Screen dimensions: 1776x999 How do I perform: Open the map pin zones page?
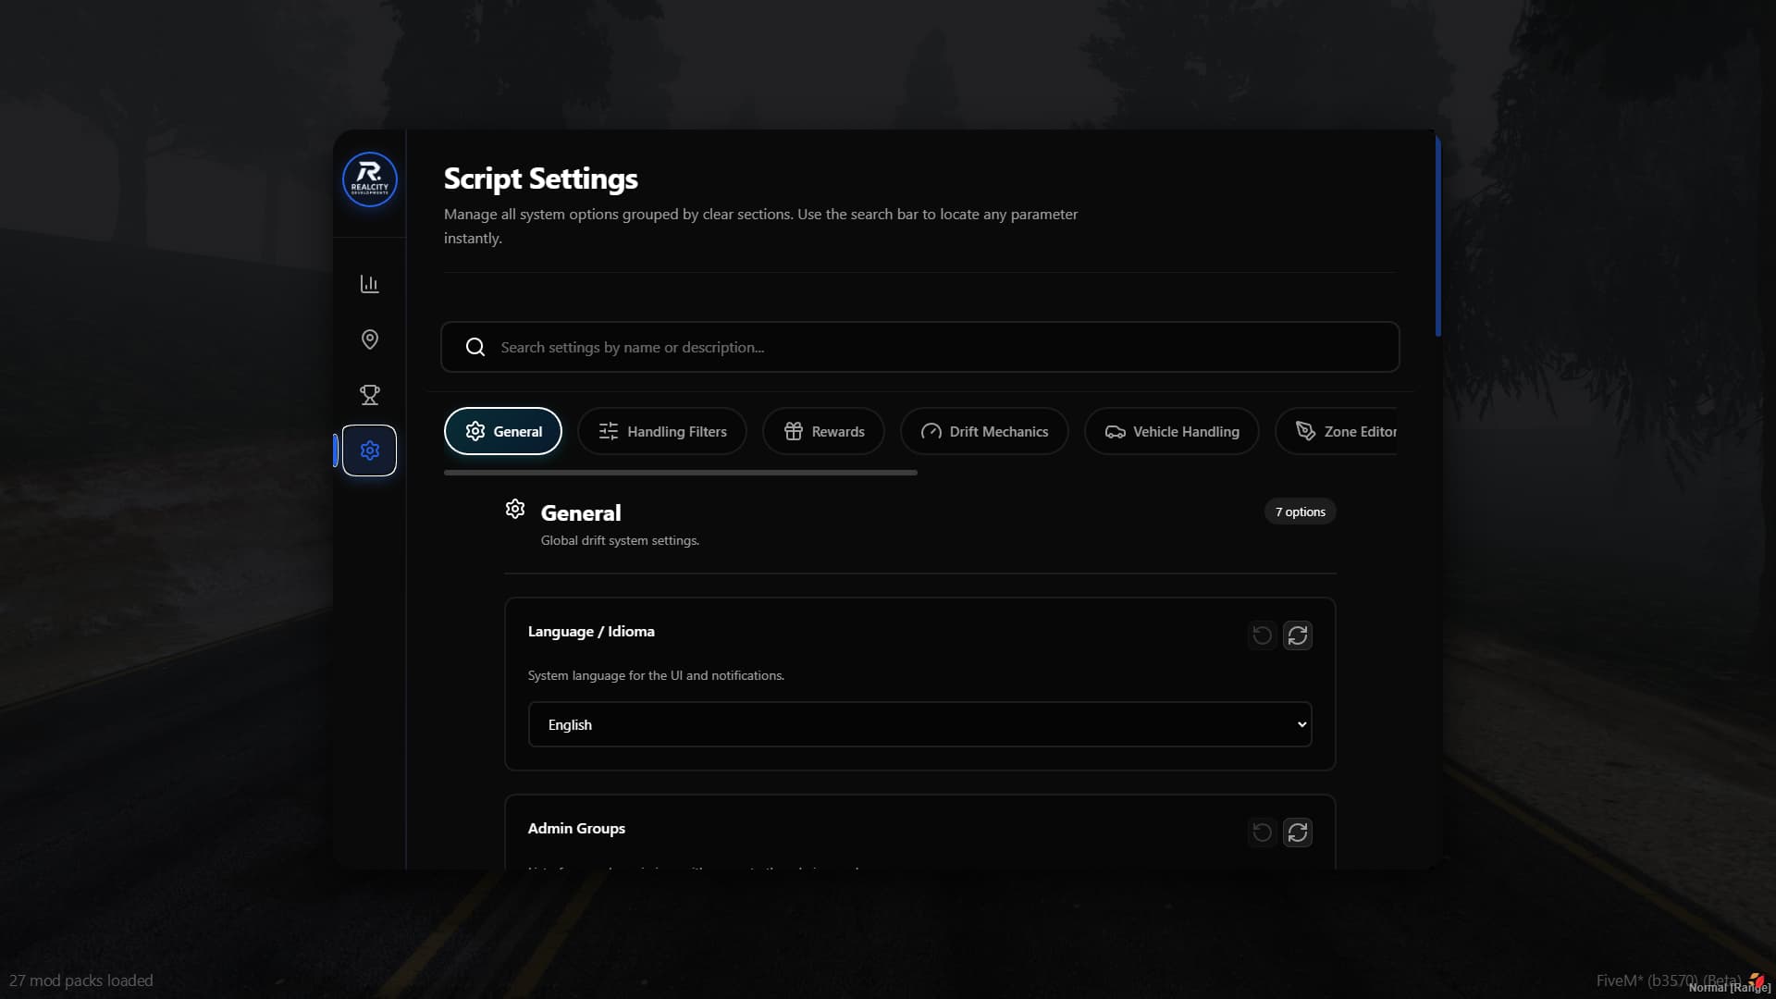(369, 339)
